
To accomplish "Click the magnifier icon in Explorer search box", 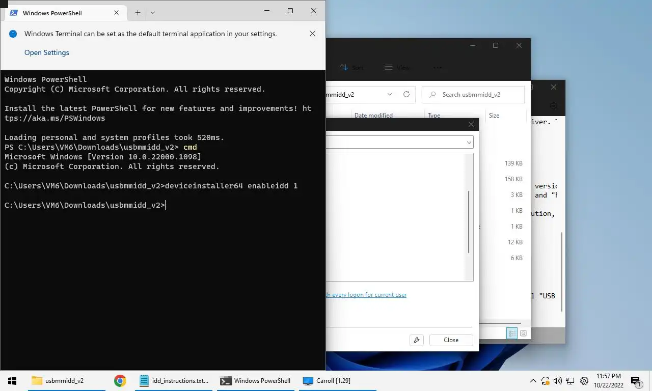I will pos(432,95).
